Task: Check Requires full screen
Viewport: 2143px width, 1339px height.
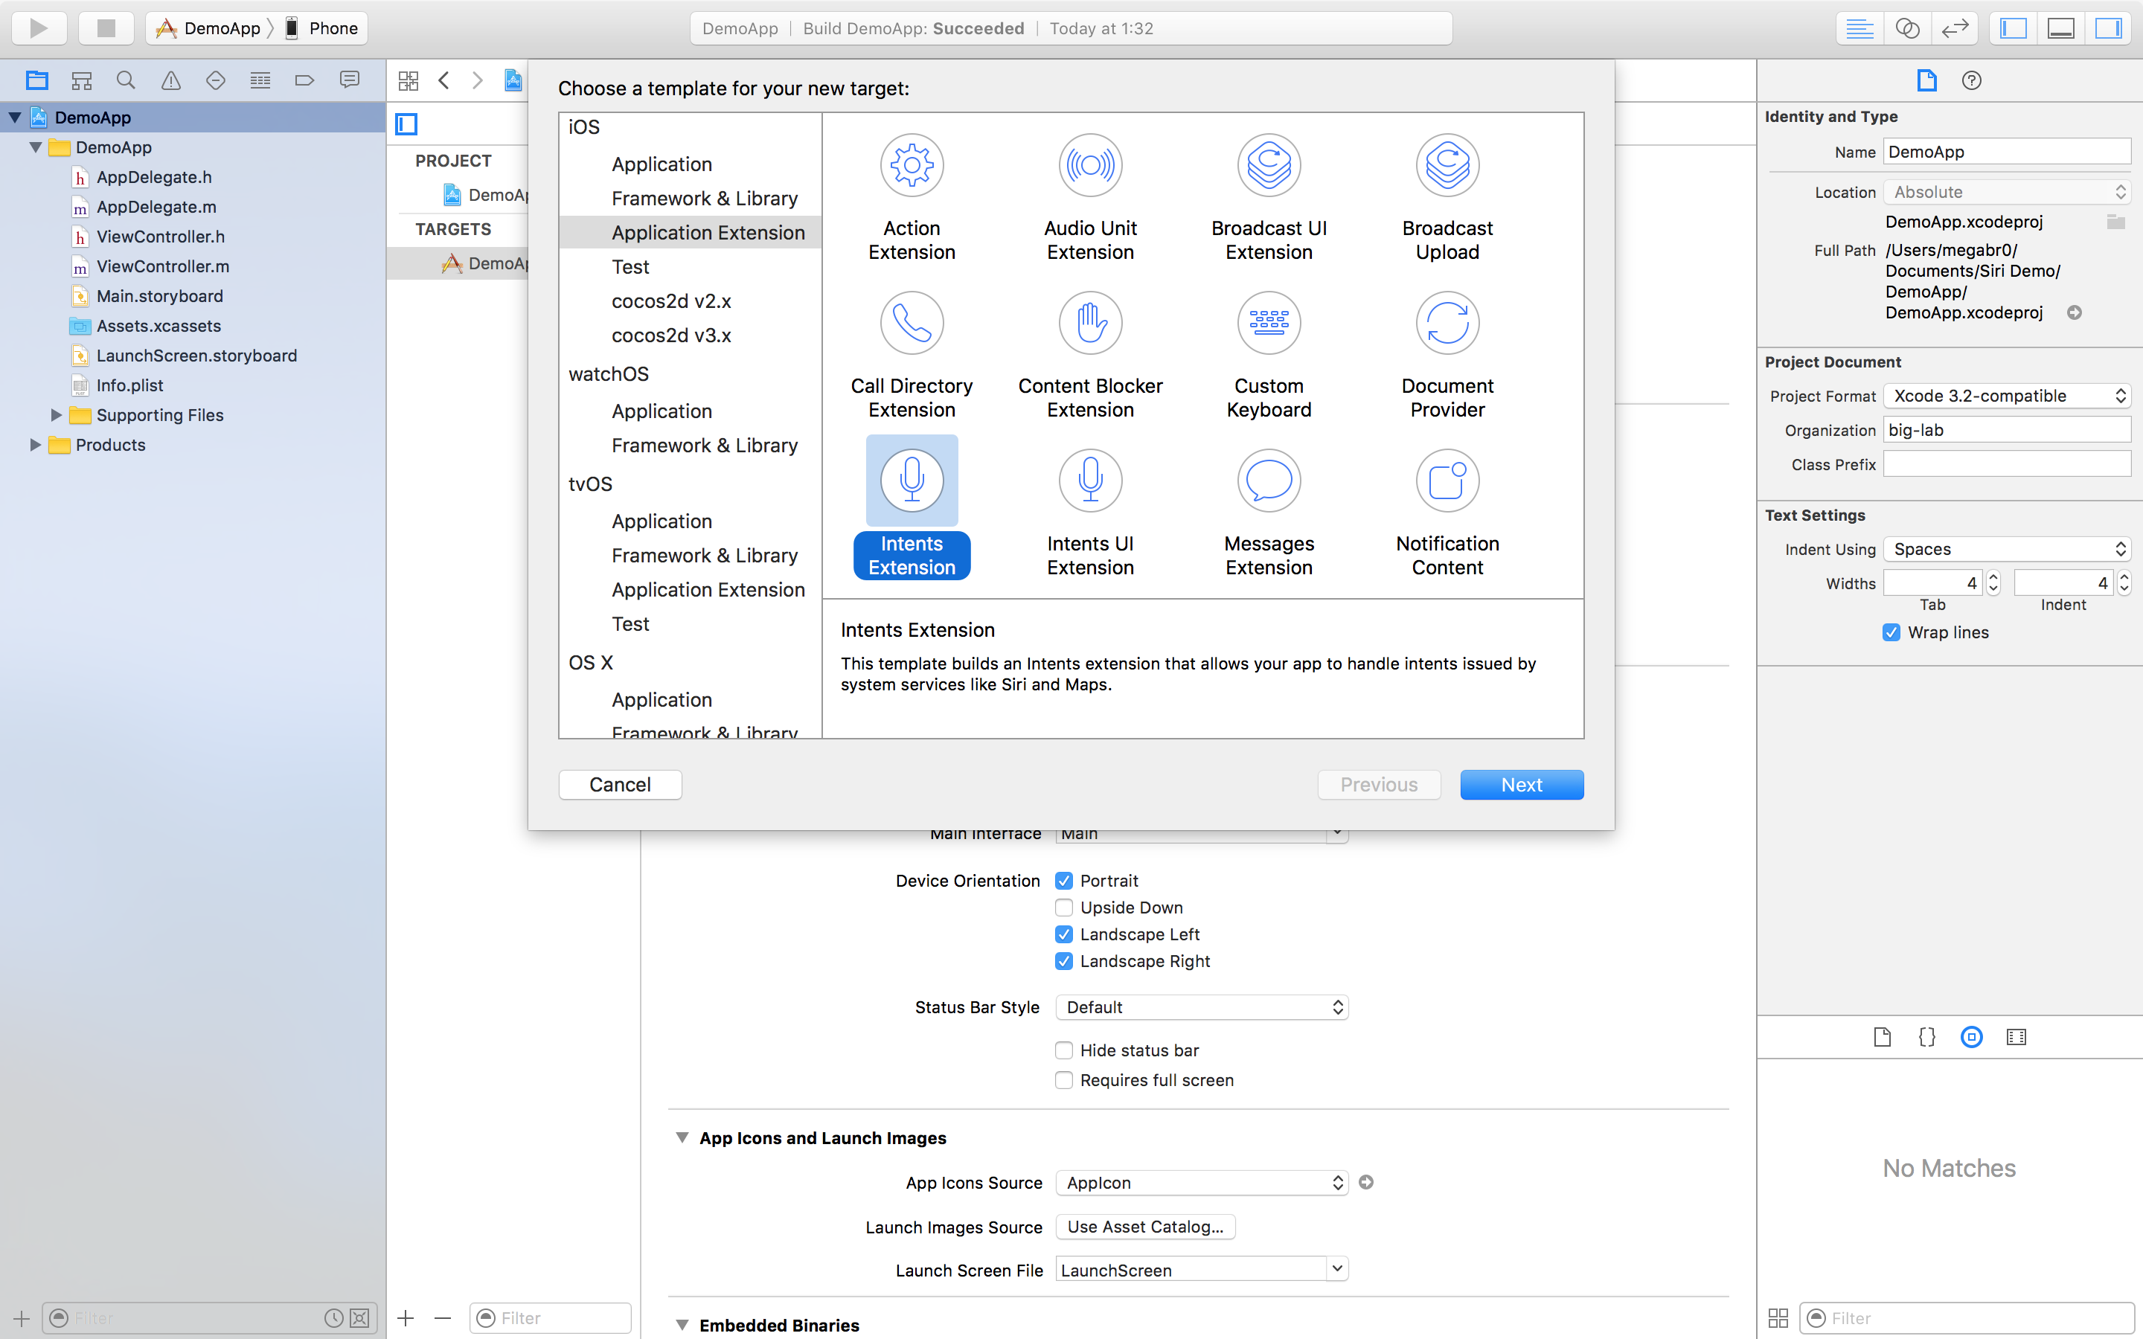Action: 1063,1079
